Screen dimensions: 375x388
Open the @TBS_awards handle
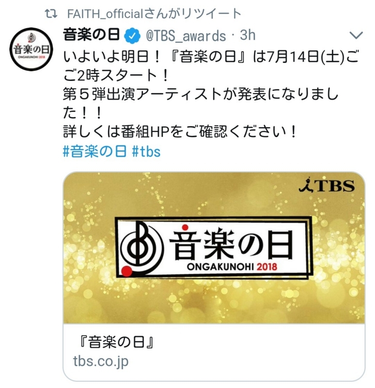[x=186, y=35]
